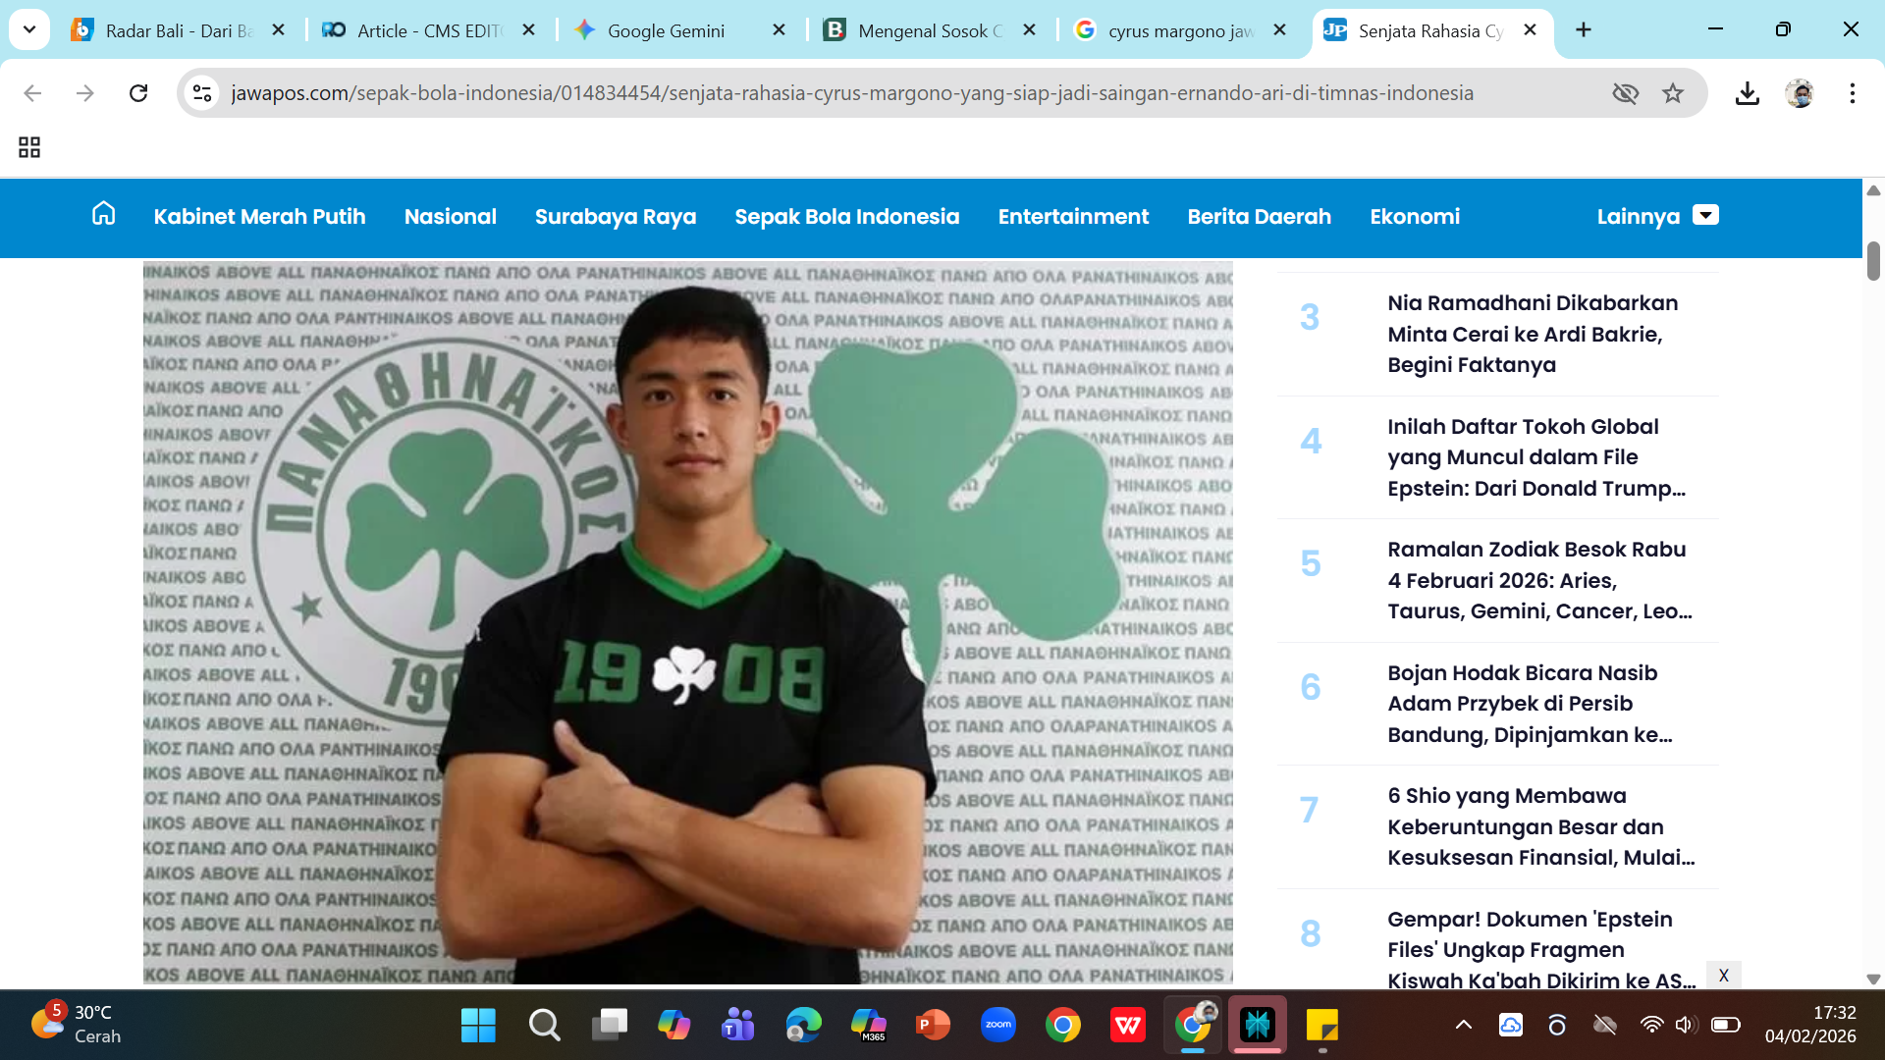The image size is (1885, 1060).
Task: Open PowerPoint from the taskbar
Action: click(933, 1025)
